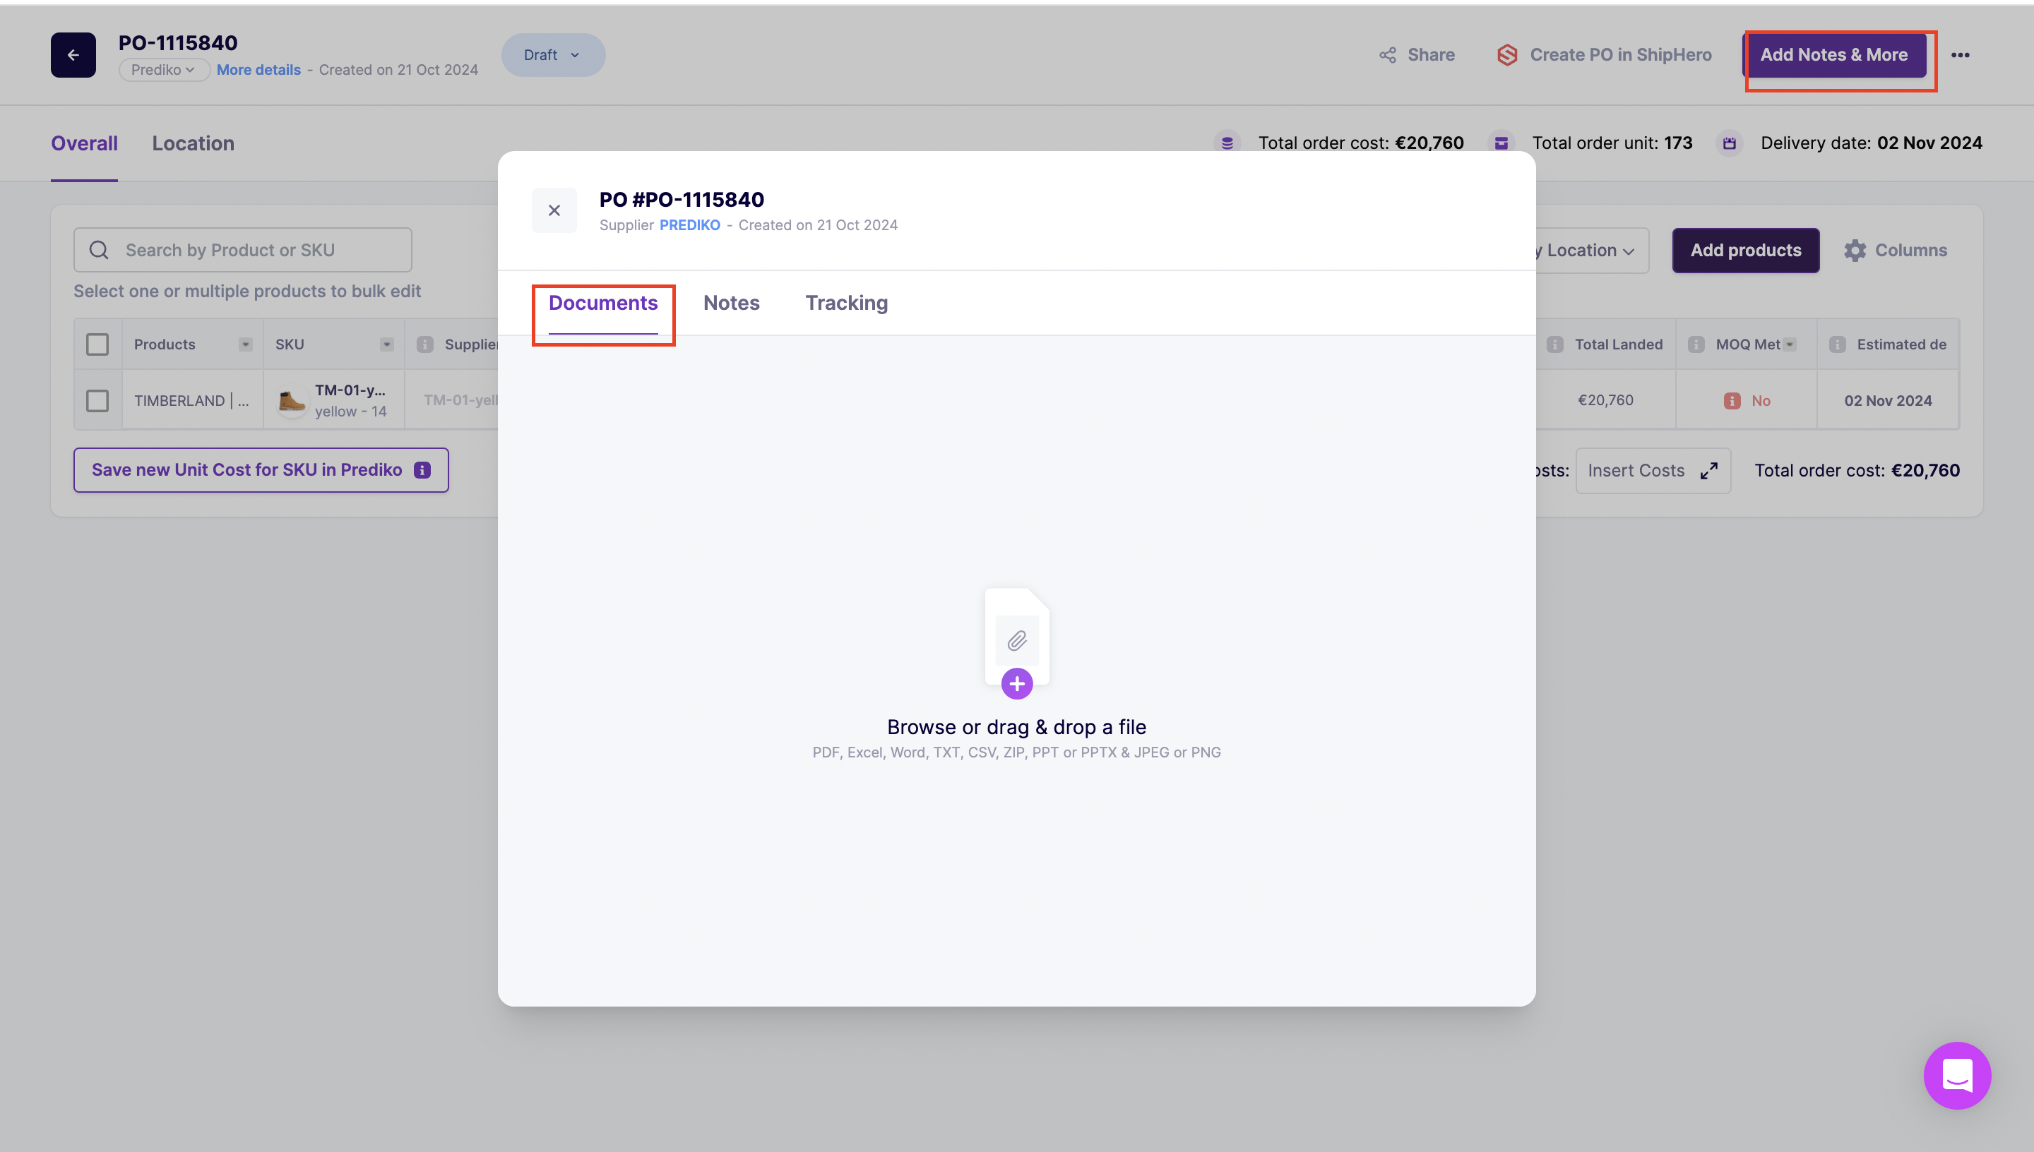Click the Share icon in the header
2034x1152 pixels.
(1387, 54)
